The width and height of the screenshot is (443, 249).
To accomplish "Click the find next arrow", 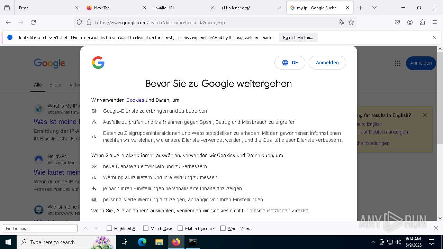I will point(96,228).
